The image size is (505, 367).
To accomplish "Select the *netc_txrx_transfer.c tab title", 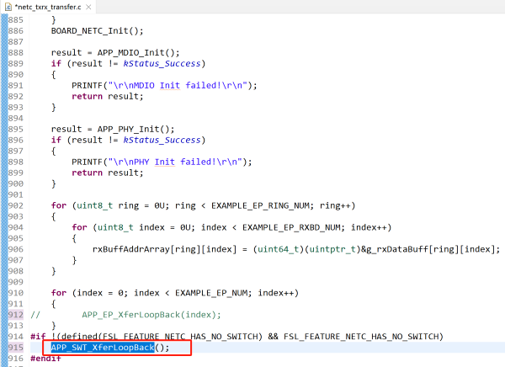I will 45,8.
